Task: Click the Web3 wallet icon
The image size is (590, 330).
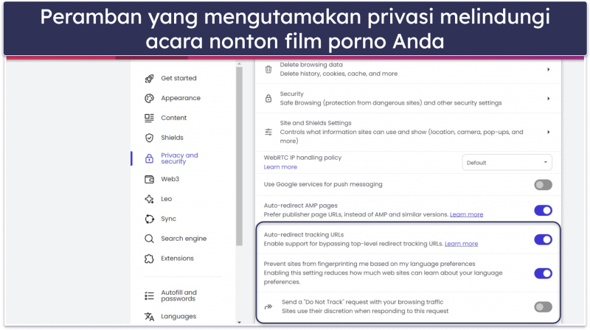Action: pos(150,179)
